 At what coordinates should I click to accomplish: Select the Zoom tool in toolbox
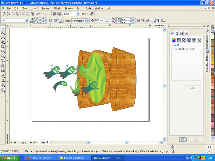point(3,37)
